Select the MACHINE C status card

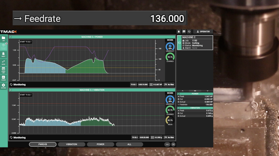[195, 43]
